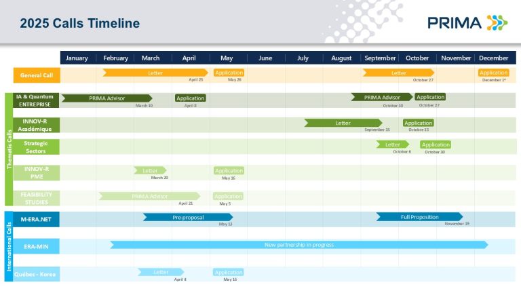Select the Québec - Korea row label
Screen dimensions: 521x293
point(37,275)
